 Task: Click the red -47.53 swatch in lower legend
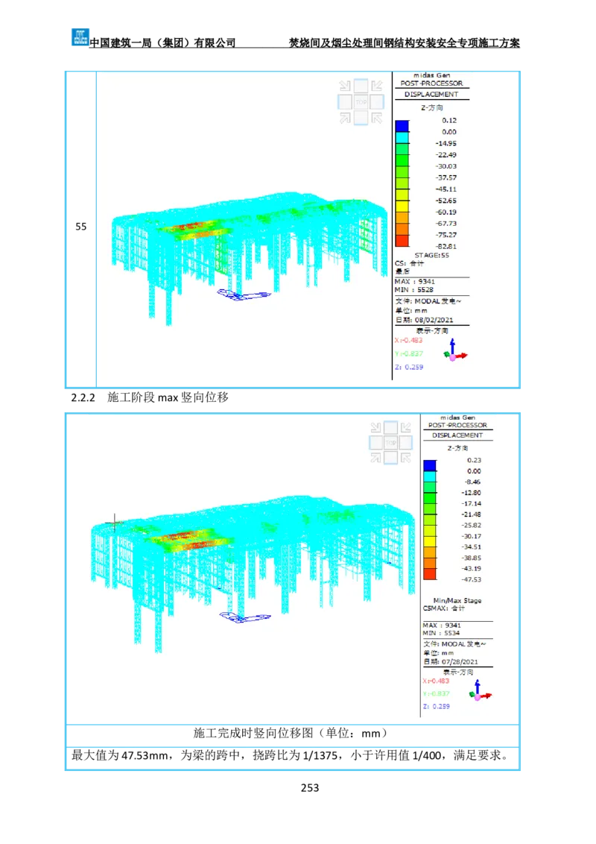coord(430,573)
